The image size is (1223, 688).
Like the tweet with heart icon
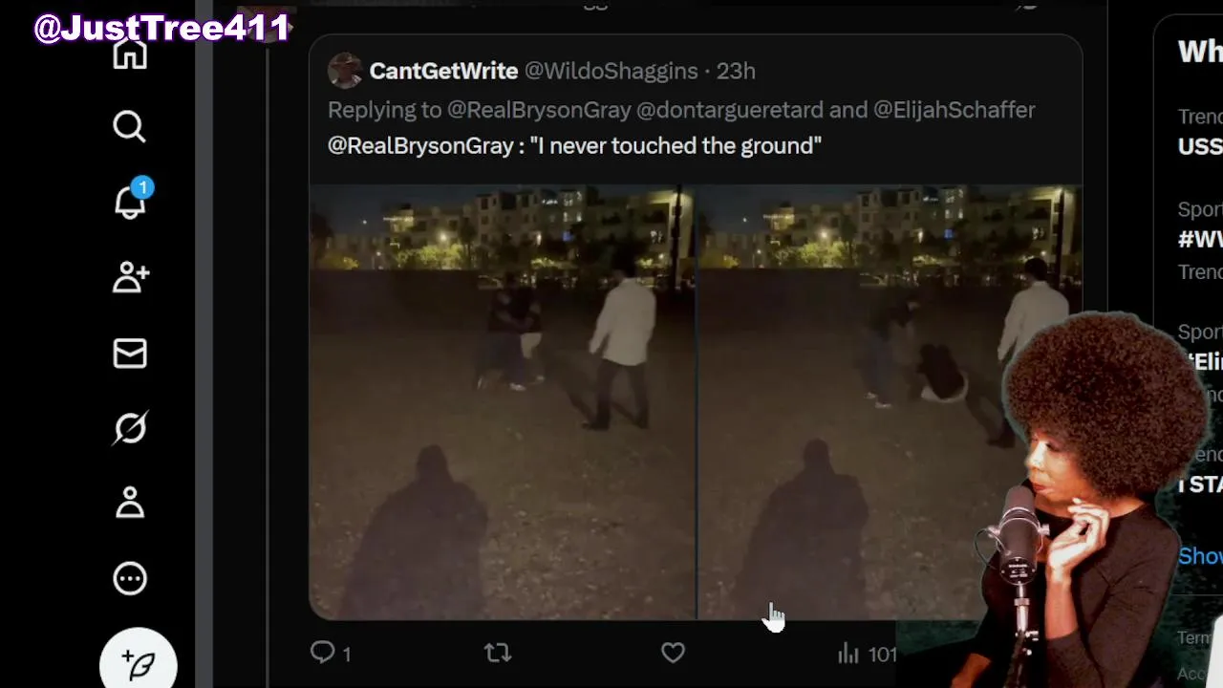pos(673,653)
